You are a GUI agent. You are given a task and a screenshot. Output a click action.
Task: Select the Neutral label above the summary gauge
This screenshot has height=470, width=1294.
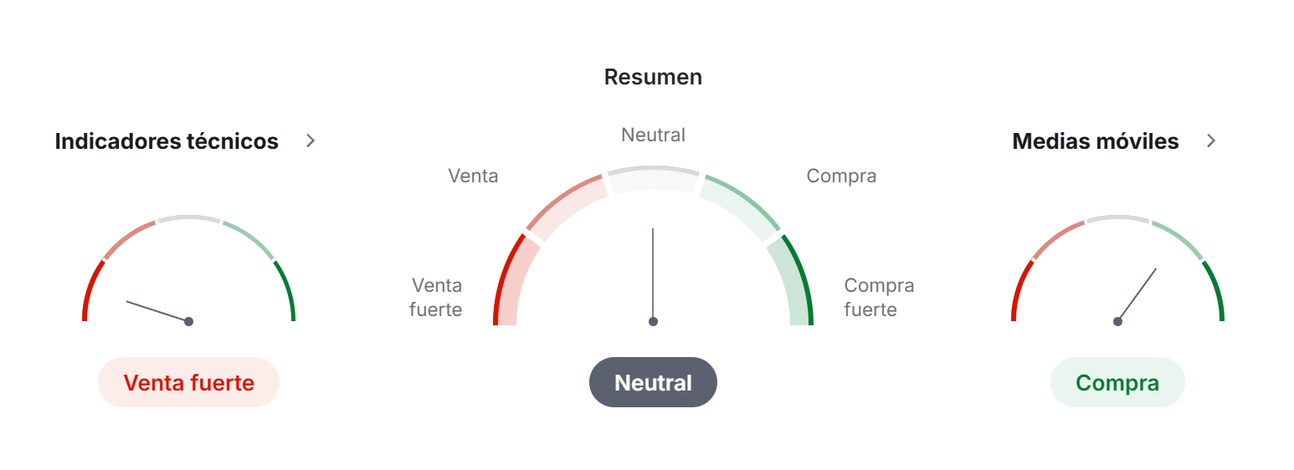click(x=653, y=135)
